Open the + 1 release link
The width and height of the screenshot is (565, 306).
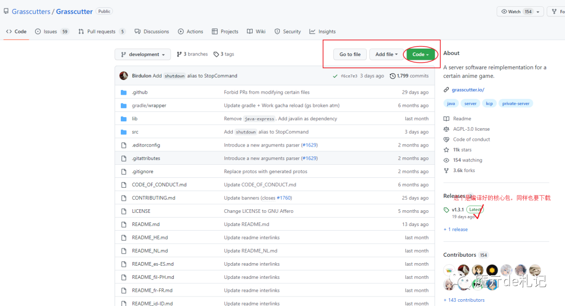click(456, 229)
